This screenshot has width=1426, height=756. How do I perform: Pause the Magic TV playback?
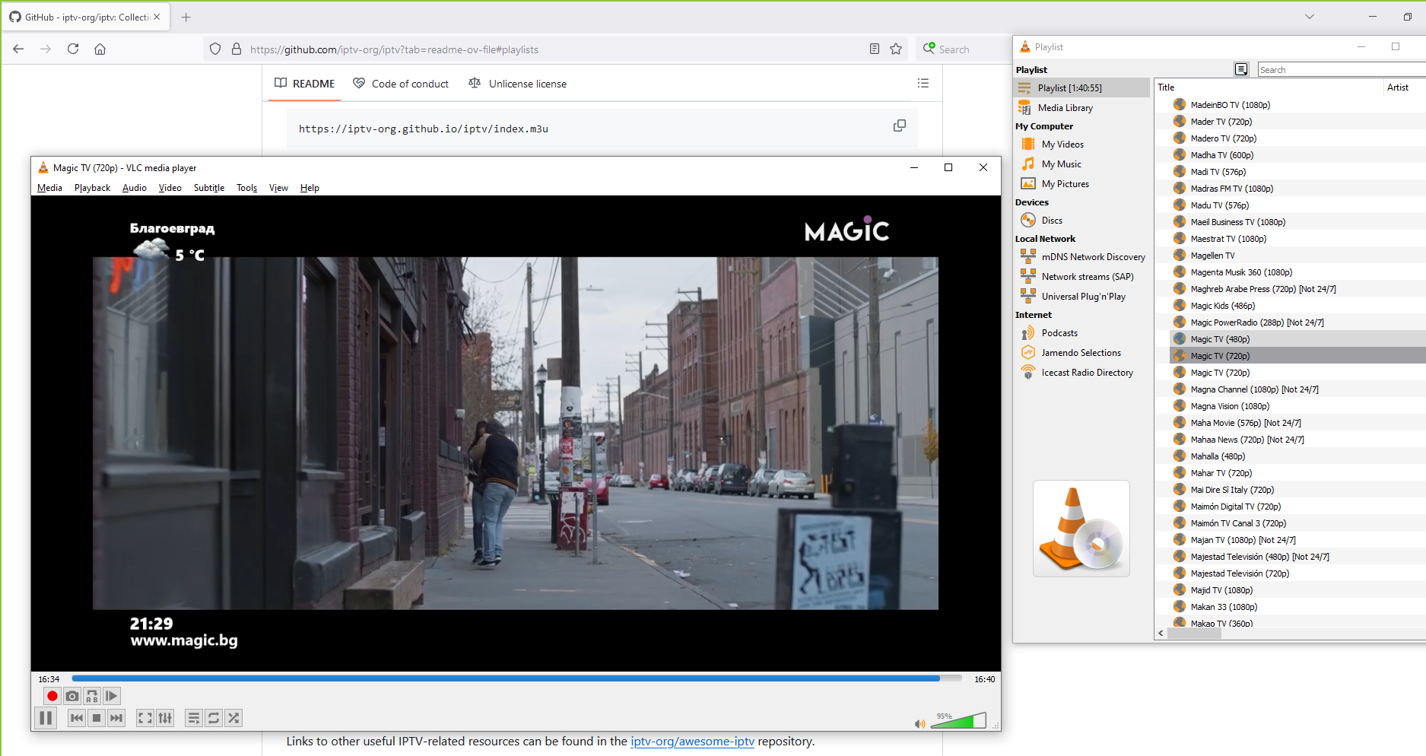coord(46,718)
